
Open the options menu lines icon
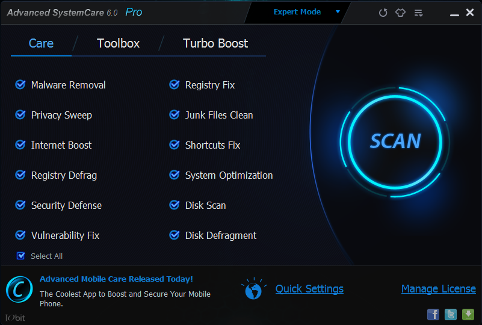click(418, 13)
